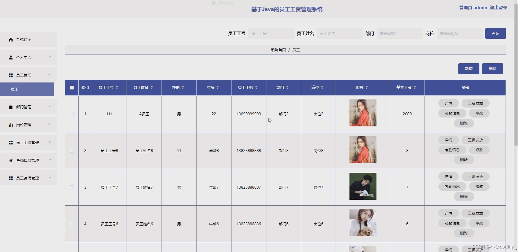
Task: Open the 考勤信息管理 menu label
Action: [28, 160]
